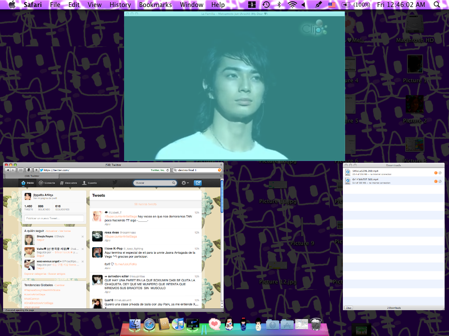Image resolution: width=449 pixels, height=336 pixels.
Task: Open Finder from the Dock
Action: point(135,325)
